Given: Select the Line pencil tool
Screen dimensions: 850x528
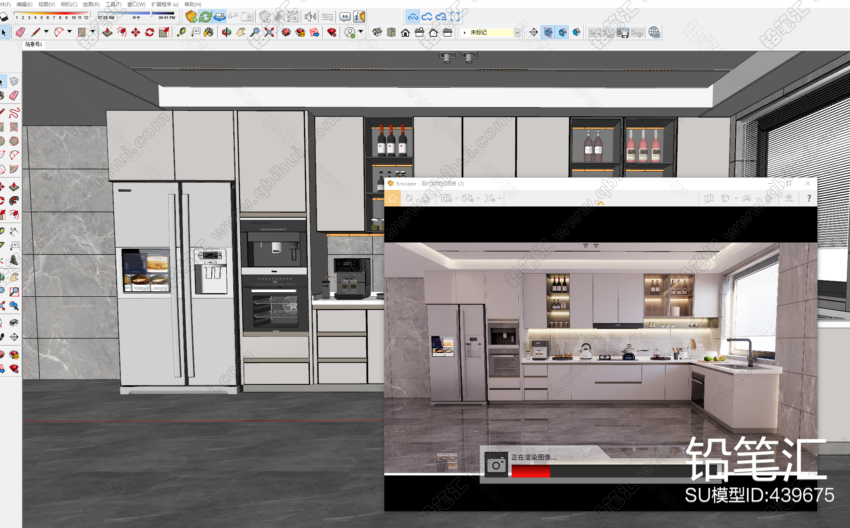Looking at the screenshot, I should pyautogui.click(x=36, y=32).
